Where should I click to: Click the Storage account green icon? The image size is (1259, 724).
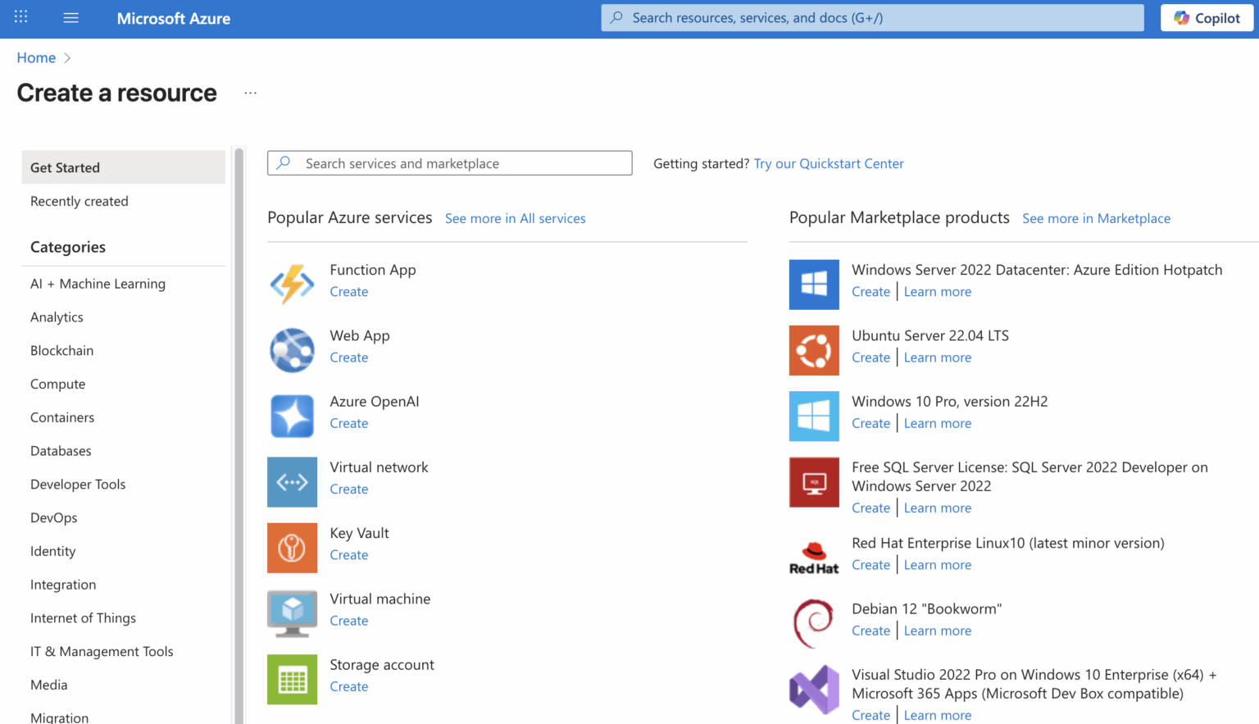pyautogui.click(x=292, y=679)
